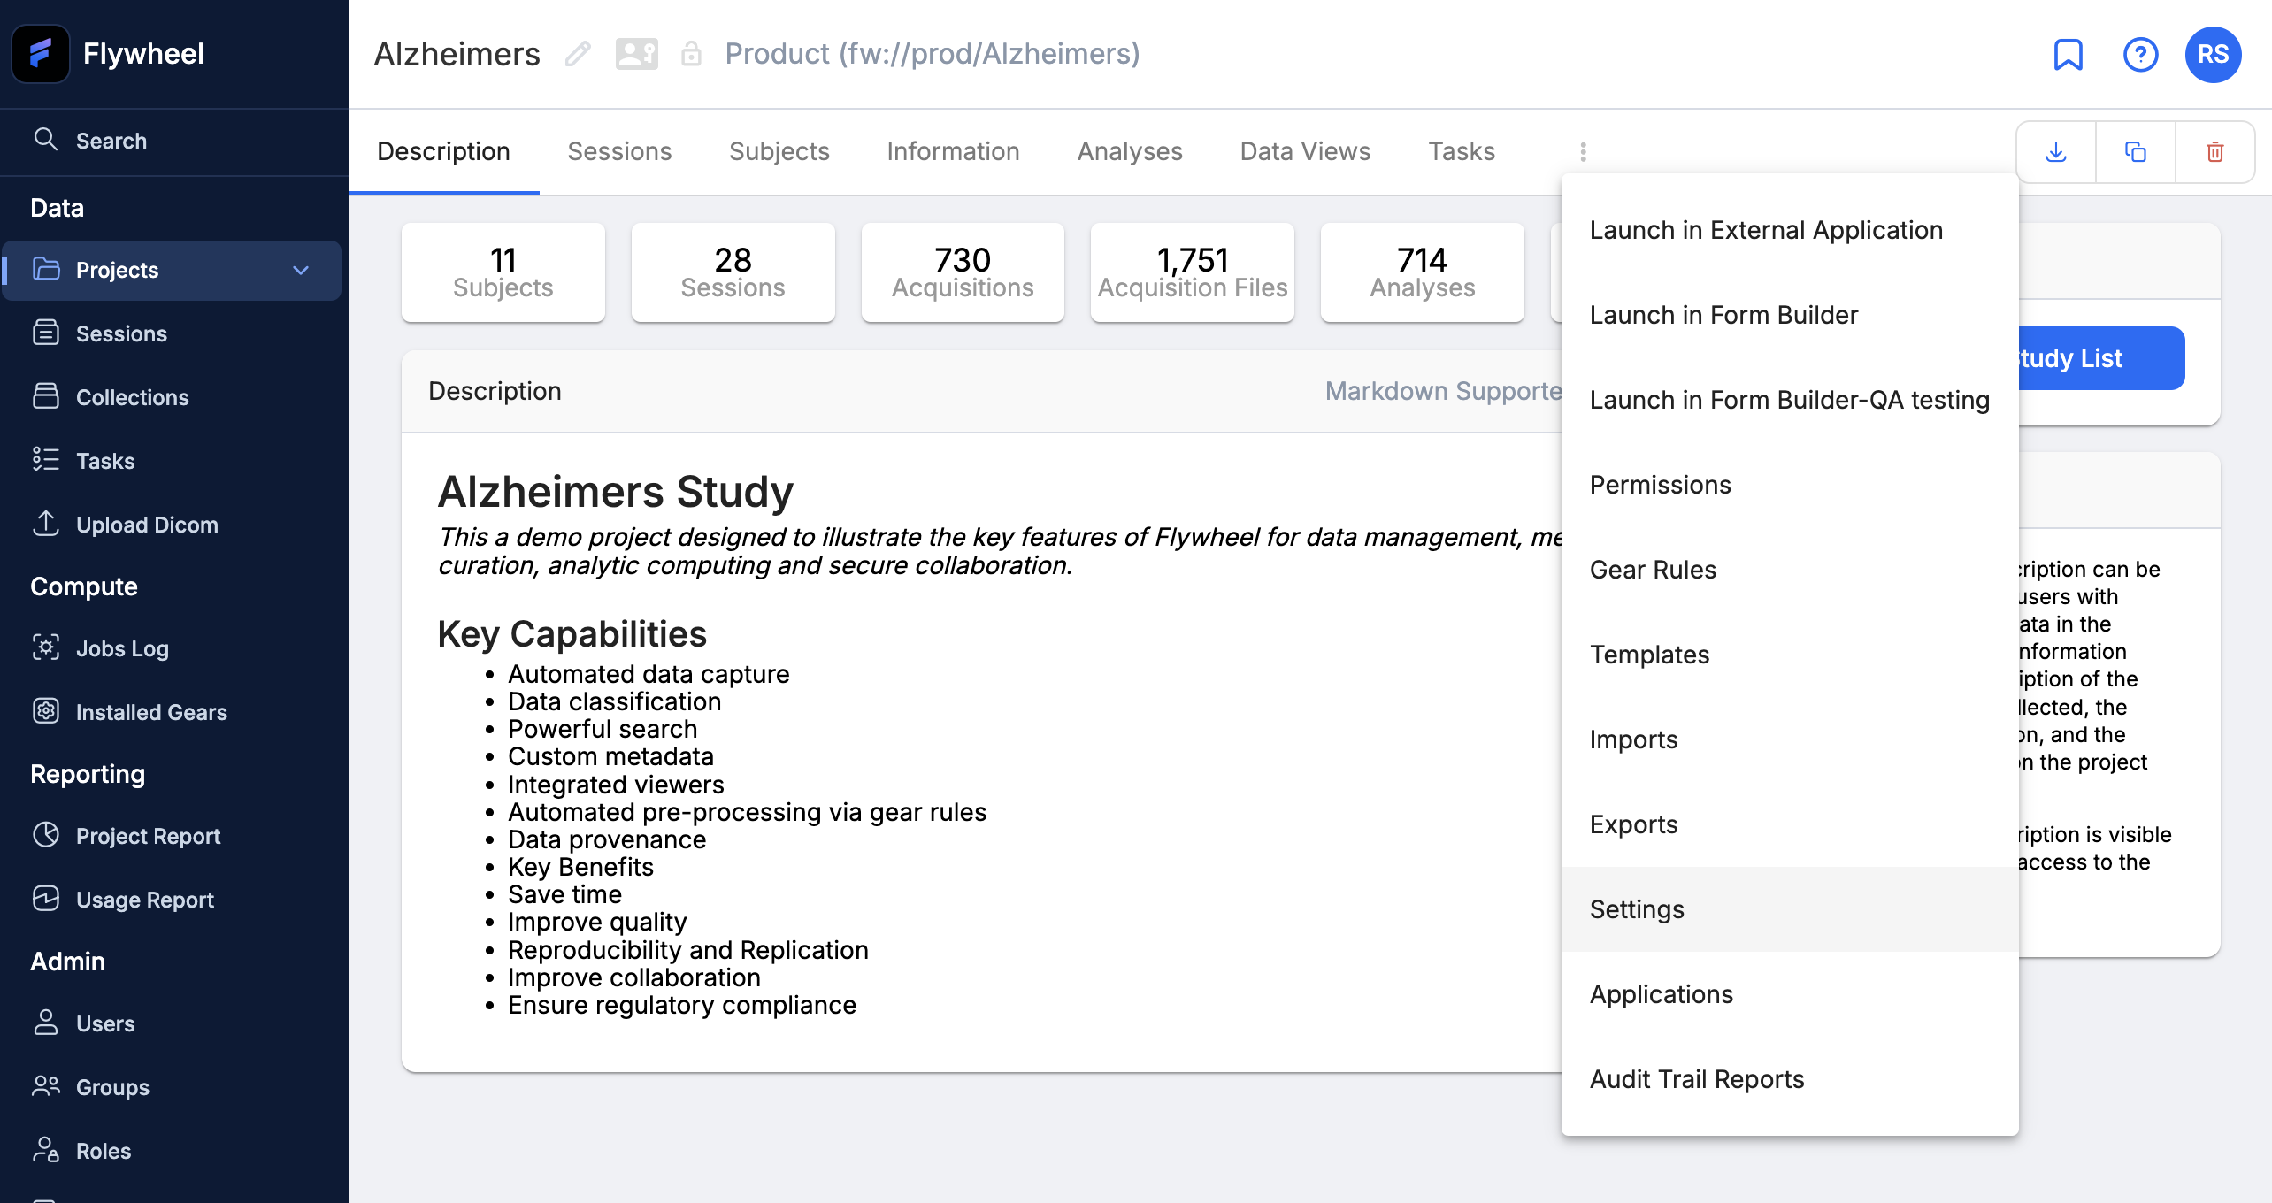Select Permissions from the dropdown menu
This screenshot has height=1203, width=2272.
tap(1790, 485)
